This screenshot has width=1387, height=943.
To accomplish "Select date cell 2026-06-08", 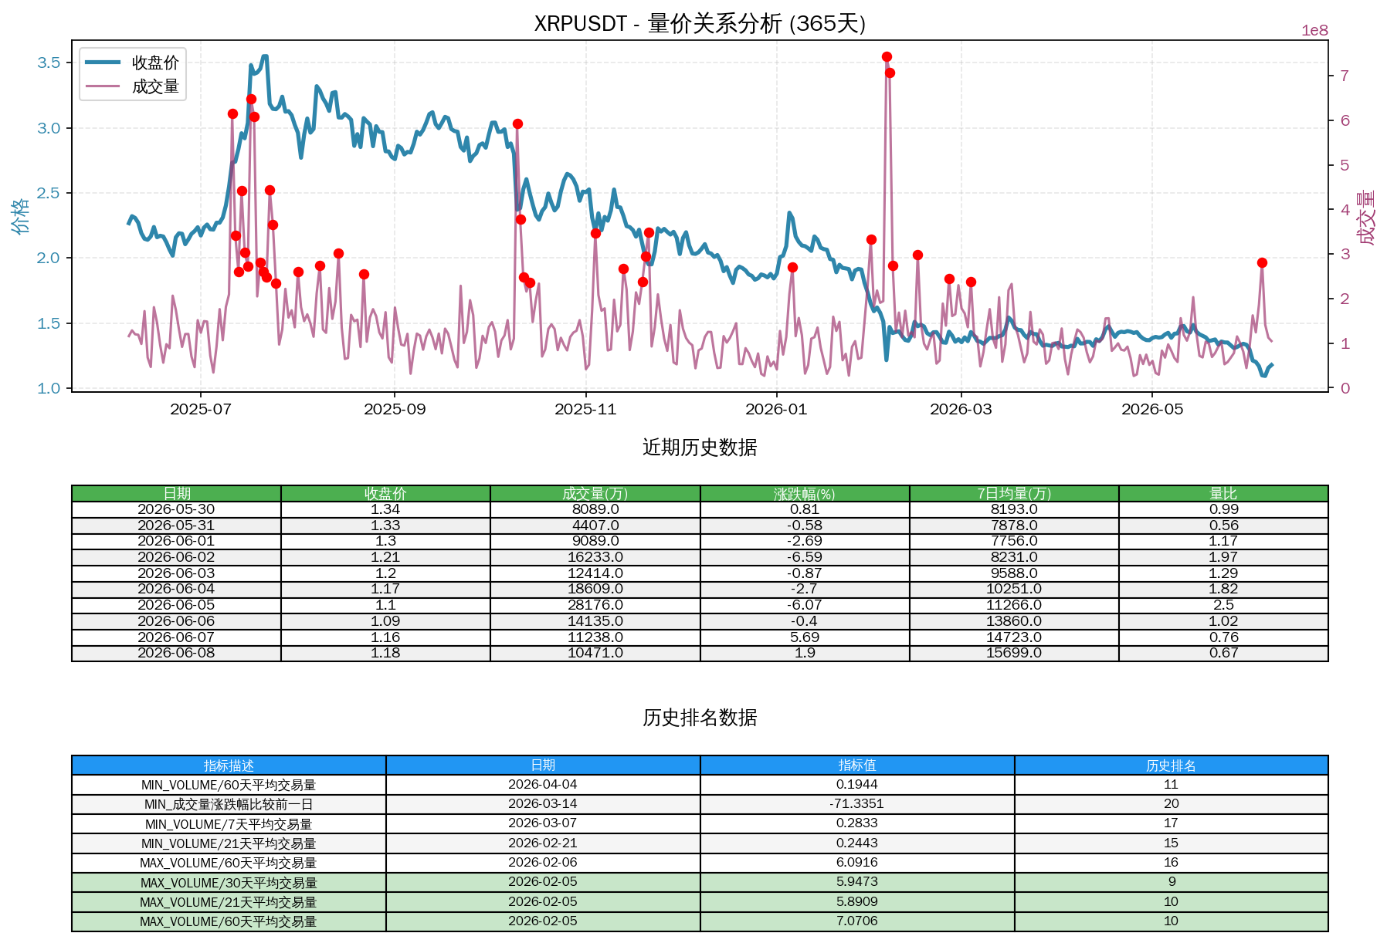I will coord(176,653).
